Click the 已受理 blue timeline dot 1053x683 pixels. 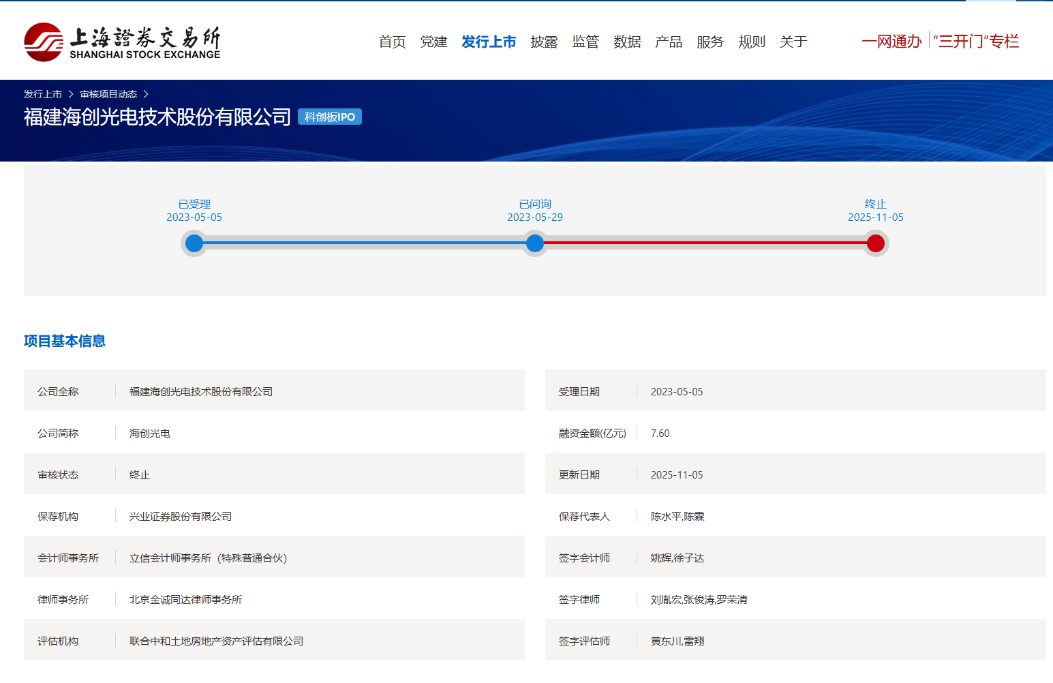[194, 243]
